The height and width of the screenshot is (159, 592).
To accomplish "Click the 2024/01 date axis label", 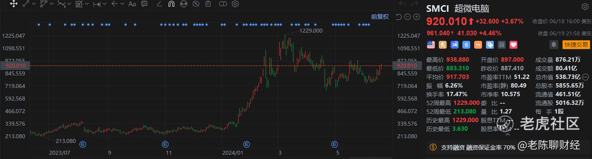I will coord(232,152).
